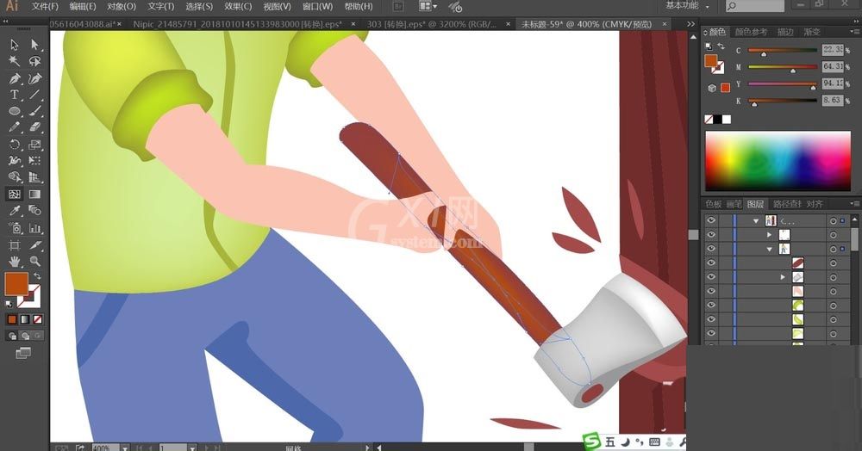Select the Paintbrush tool
The image size is (862, 451).
click(34, 111)
